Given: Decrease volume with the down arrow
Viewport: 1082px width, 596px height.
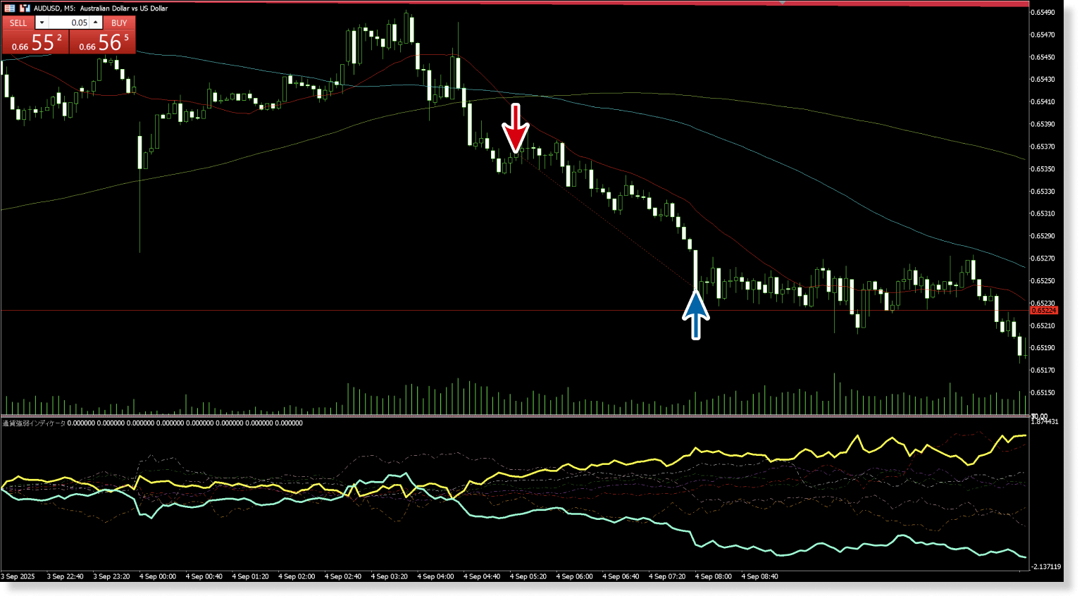Looking at the screenshot, I should [x=42, y=23].
